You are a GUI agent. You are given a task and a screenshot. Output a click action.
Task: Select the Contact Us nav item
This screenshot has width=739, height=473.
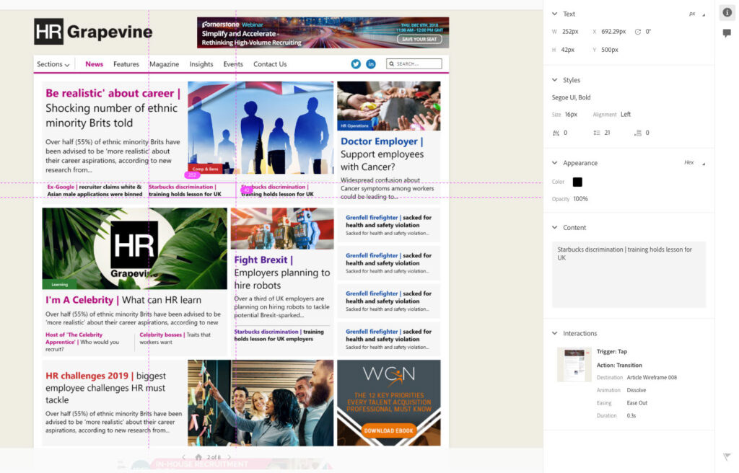click(270, 64)
